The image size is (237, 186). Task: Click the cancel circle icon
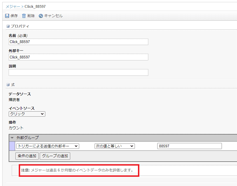tap(41, 16)
